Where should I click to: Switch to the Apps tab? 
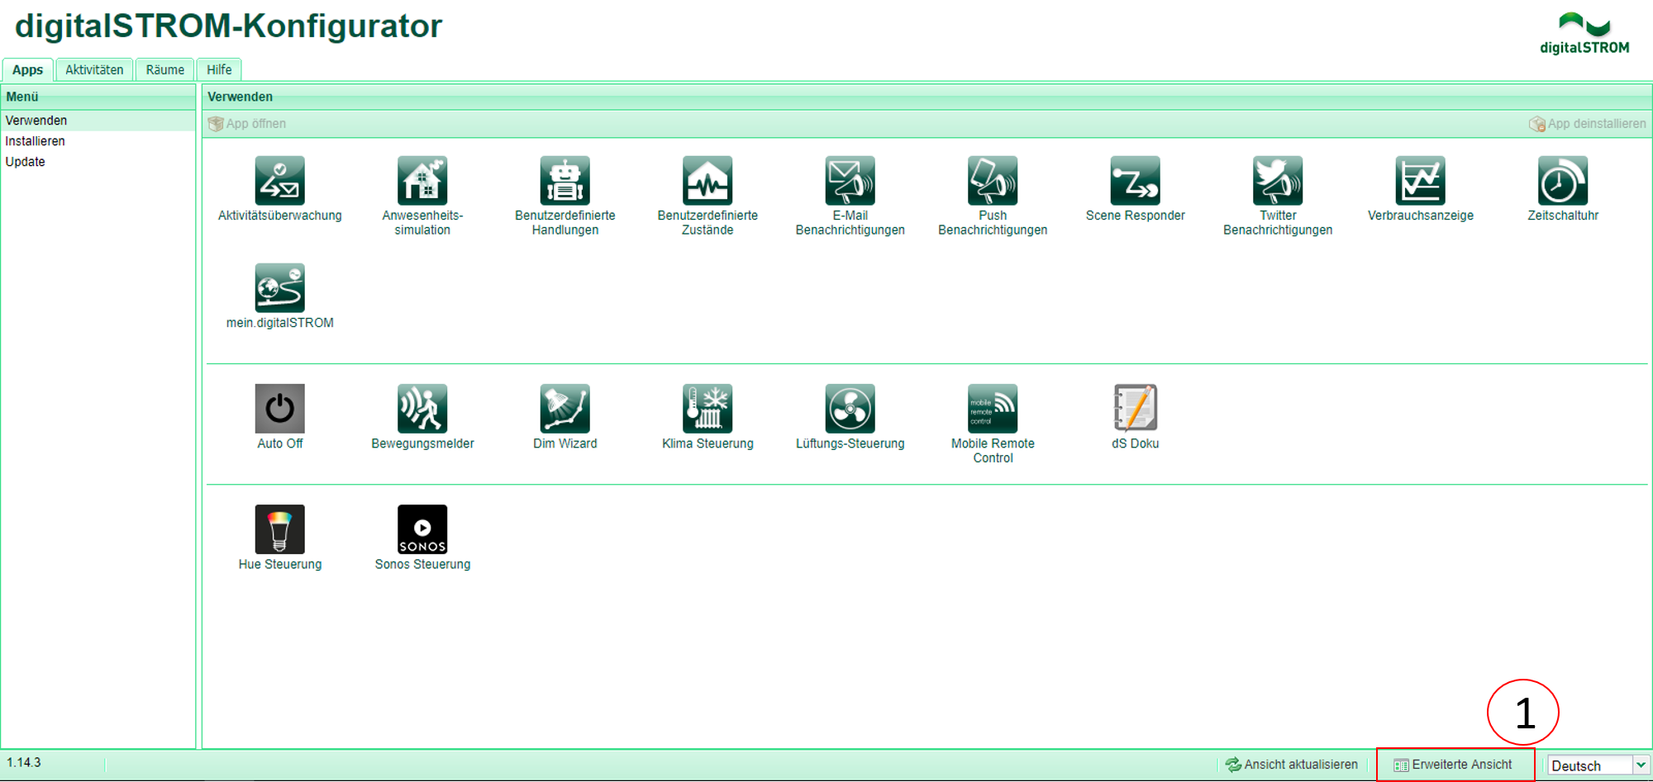click(x=27, y=70)
